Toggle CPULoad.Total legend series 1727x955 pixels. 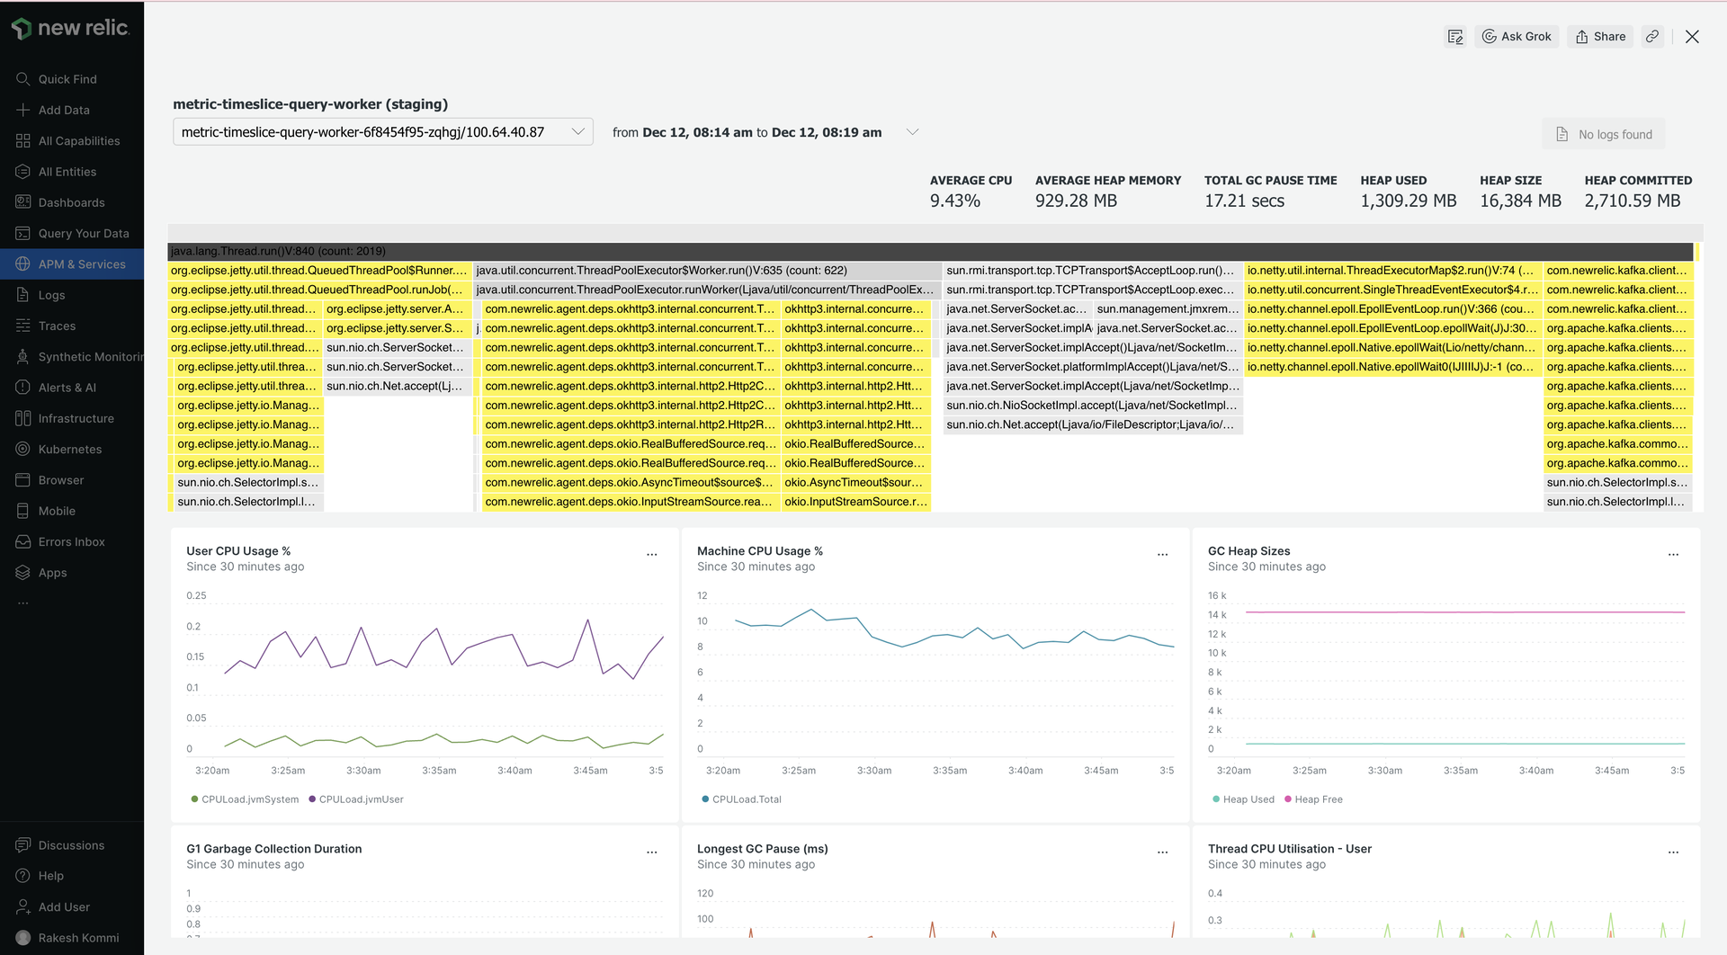point(746,799)
